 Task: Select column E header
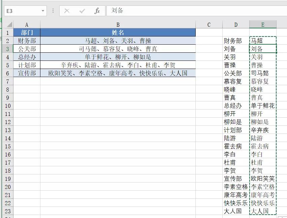tap(263, 24)
